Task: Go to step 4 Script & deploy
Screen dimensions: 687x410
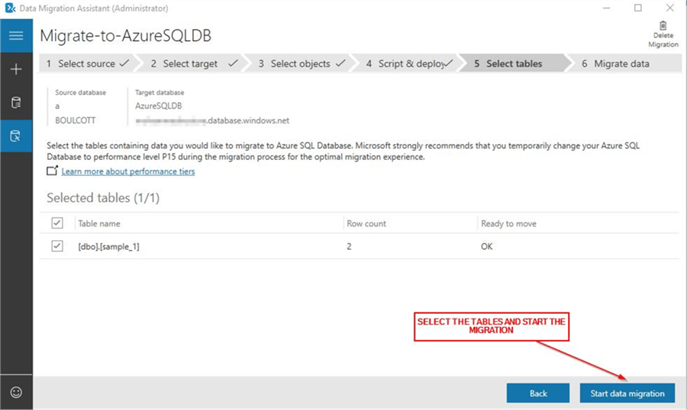Action: click(x=408, y=63)
